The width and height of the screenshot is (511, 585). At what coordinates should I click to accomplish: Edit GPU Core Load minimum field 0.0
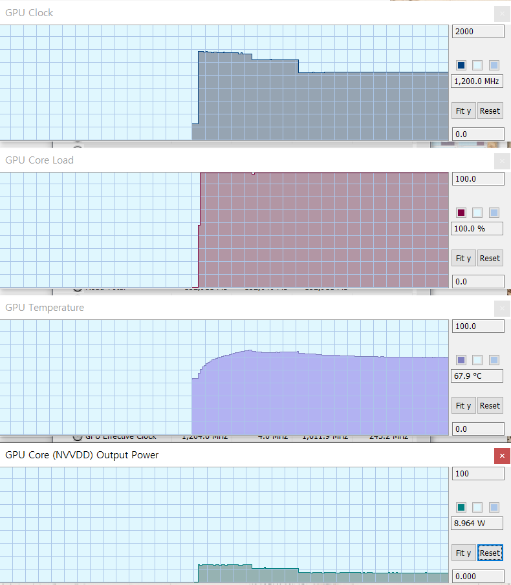478,281
